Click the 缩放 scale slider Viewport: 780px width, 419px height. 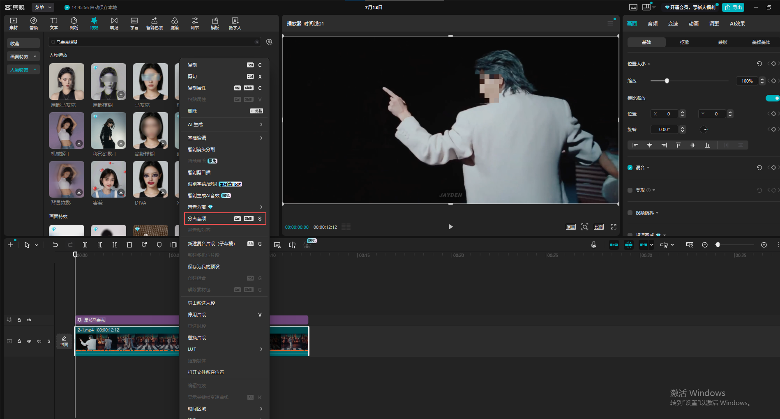coord(690,81)
